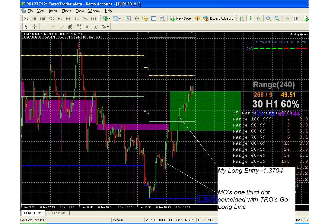Pick the Horizontal Line drawing tool
This screenshot has width=309, height=224.
53,27
